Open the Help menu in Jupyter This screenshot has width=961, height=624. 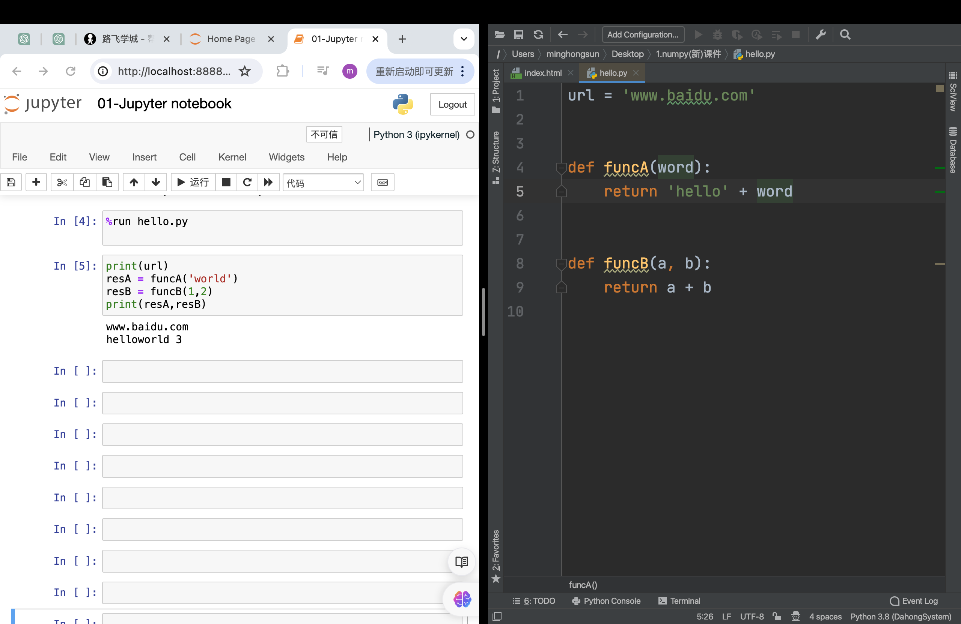(x=337, y=157)
